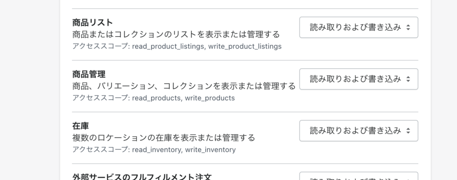The height and width of the screenshot is (180, 457).
Task: Click the up-down arrows icon in 商品管理 selector
Action: click(408, 79)
